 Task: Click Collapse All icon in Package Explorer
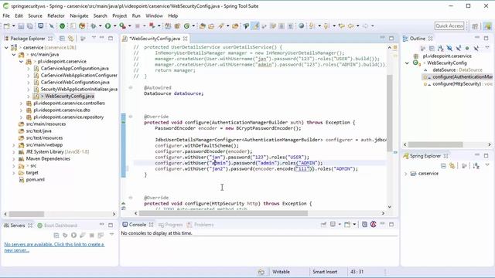click(x=62, y=38)
